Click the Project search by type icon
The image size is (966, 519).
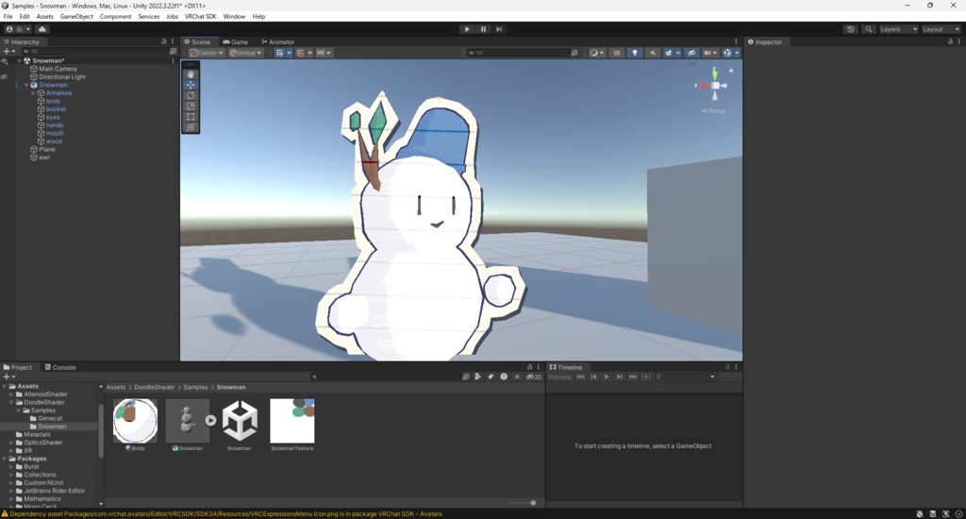pos(477,377)
